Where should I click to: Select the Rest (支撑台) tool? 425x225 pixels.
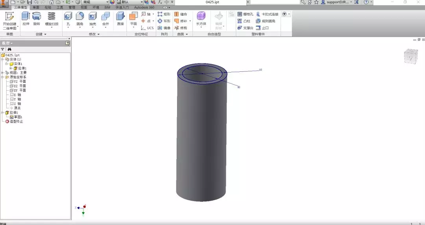tap(245, 28)
